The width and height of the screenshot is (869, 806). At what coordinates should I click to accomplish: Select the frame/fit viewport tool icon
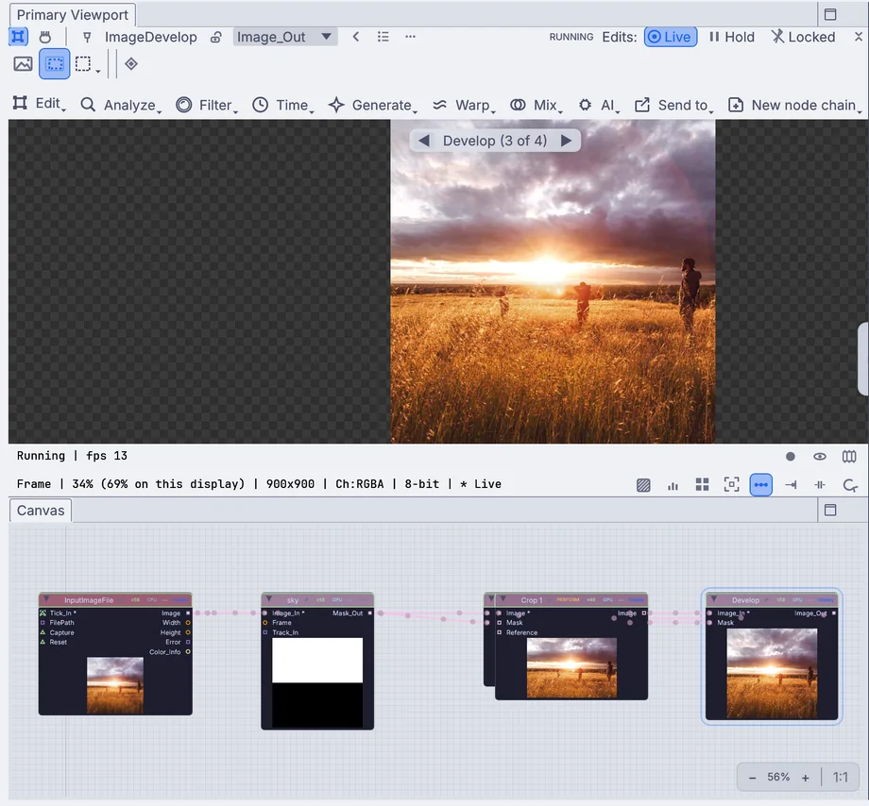[18, 37]
